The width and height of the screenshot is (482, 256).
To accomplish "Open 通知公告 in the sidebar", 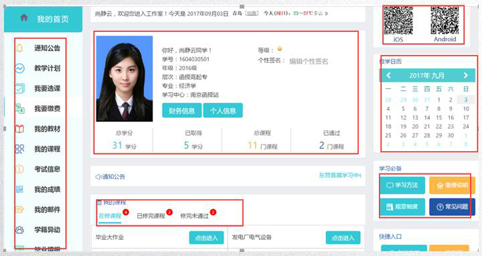I will pyautogui.click(x=47, y=48).
